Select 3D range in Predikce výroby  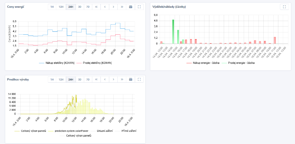coord(80,79)
